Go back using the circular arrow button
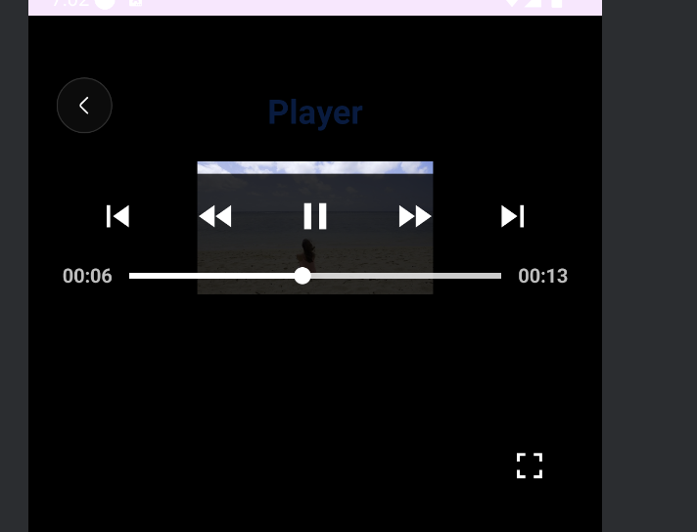 [84, 106]
